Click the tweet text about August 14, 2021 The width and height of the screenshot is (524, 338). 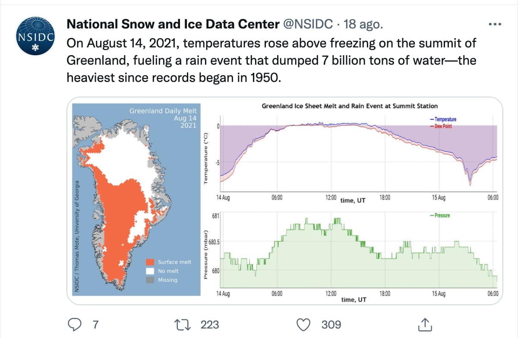[x=271, y=60]
